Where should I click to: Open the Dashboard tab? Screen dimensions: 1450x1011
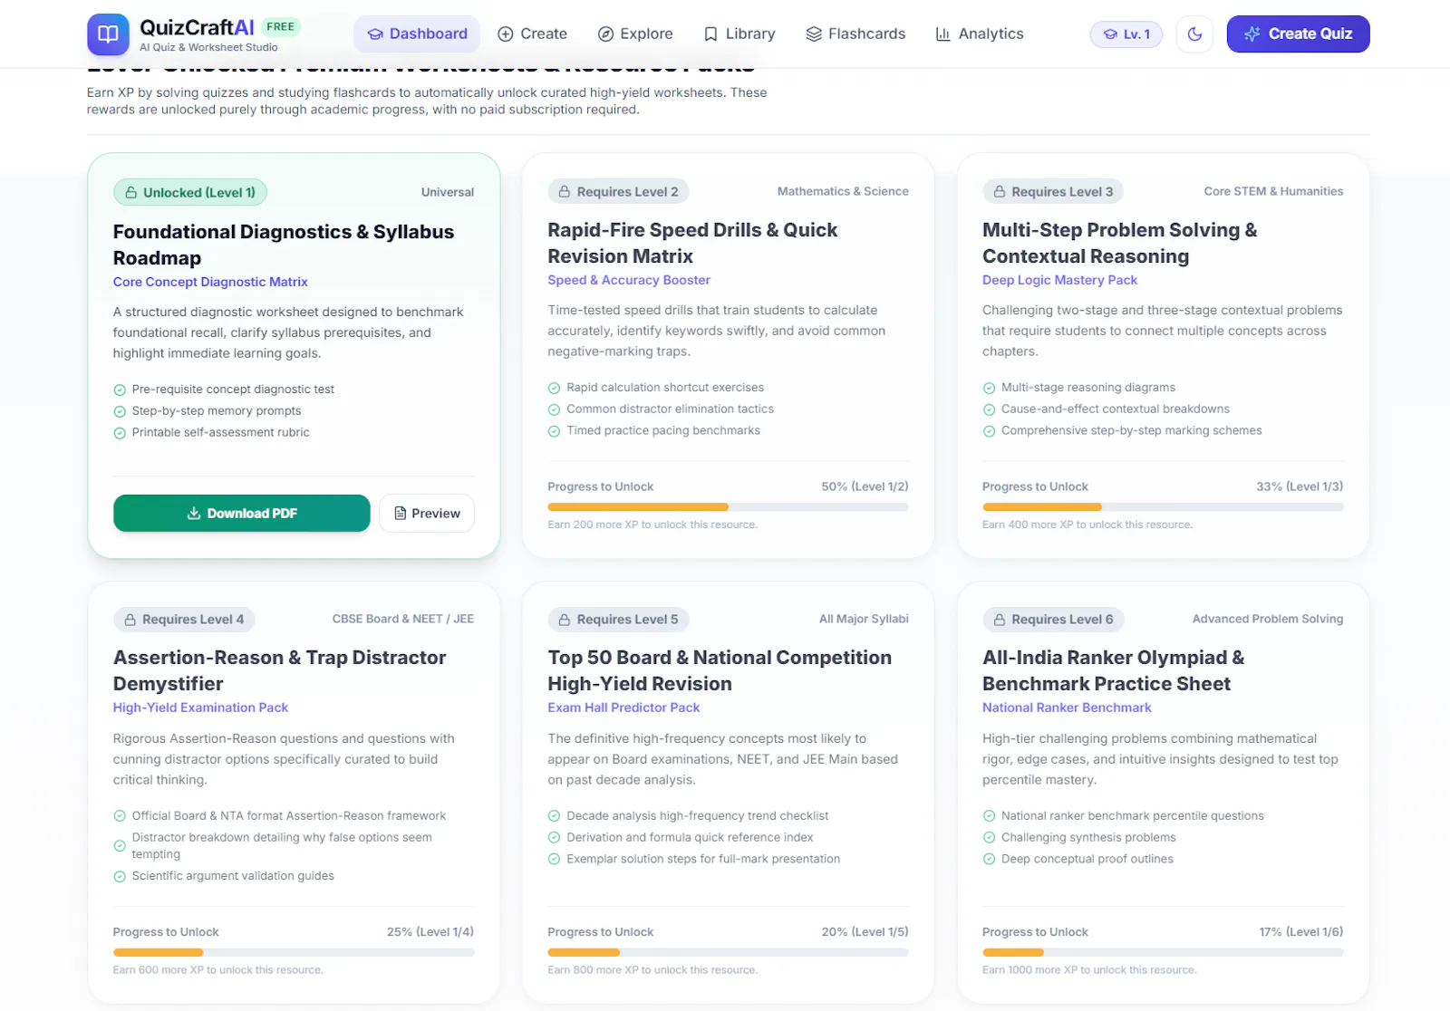click(417, 34)
